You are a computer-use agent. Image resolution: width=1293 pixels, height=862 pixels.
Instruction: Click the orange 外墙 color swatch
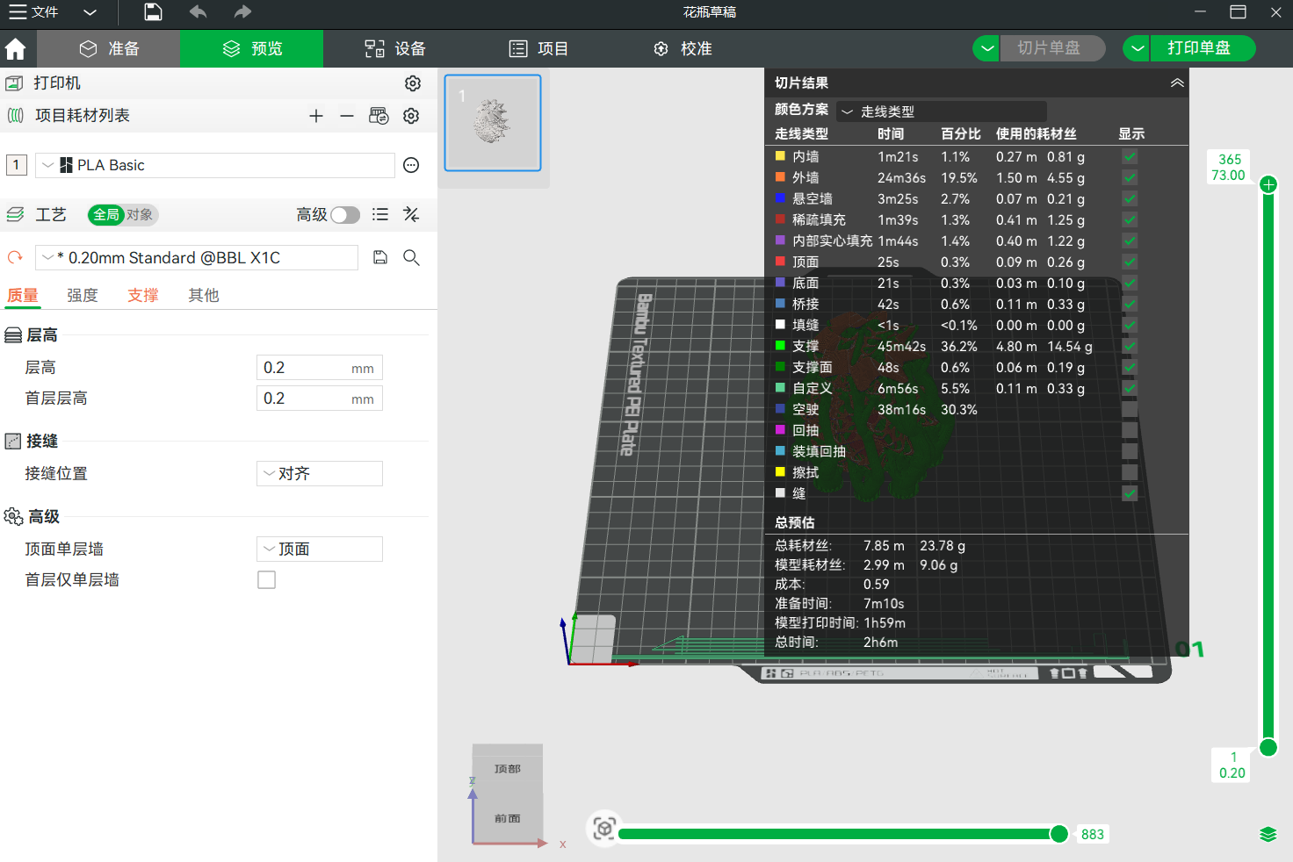click(x=780, y=177)
